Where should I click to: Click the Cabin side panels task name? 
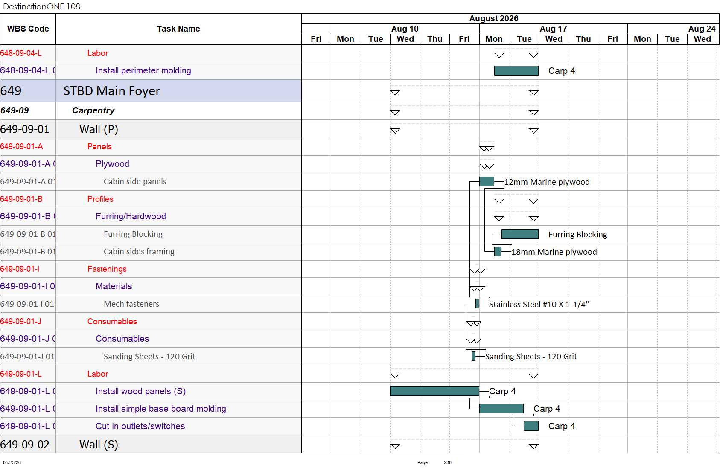coord(135,181)
